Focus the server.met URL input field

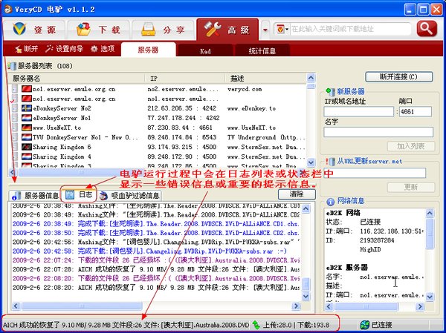[375, 173]
